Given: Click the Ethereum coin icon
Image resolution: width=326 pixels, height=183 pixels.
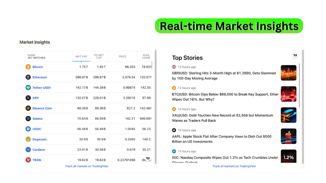Looking at the screenshot, I should pos(28,77).
